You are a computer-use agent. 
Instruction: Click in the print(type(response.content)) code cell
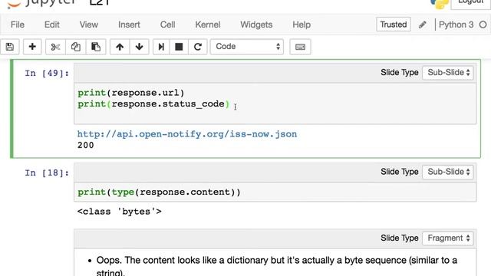pyautogui.click(x=275, y=192)
